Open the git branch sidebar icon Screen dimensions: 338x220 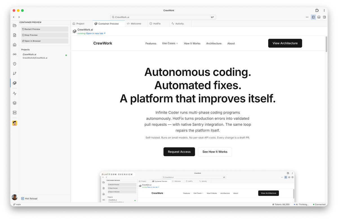pyautogui.click(x=15, y=73)
